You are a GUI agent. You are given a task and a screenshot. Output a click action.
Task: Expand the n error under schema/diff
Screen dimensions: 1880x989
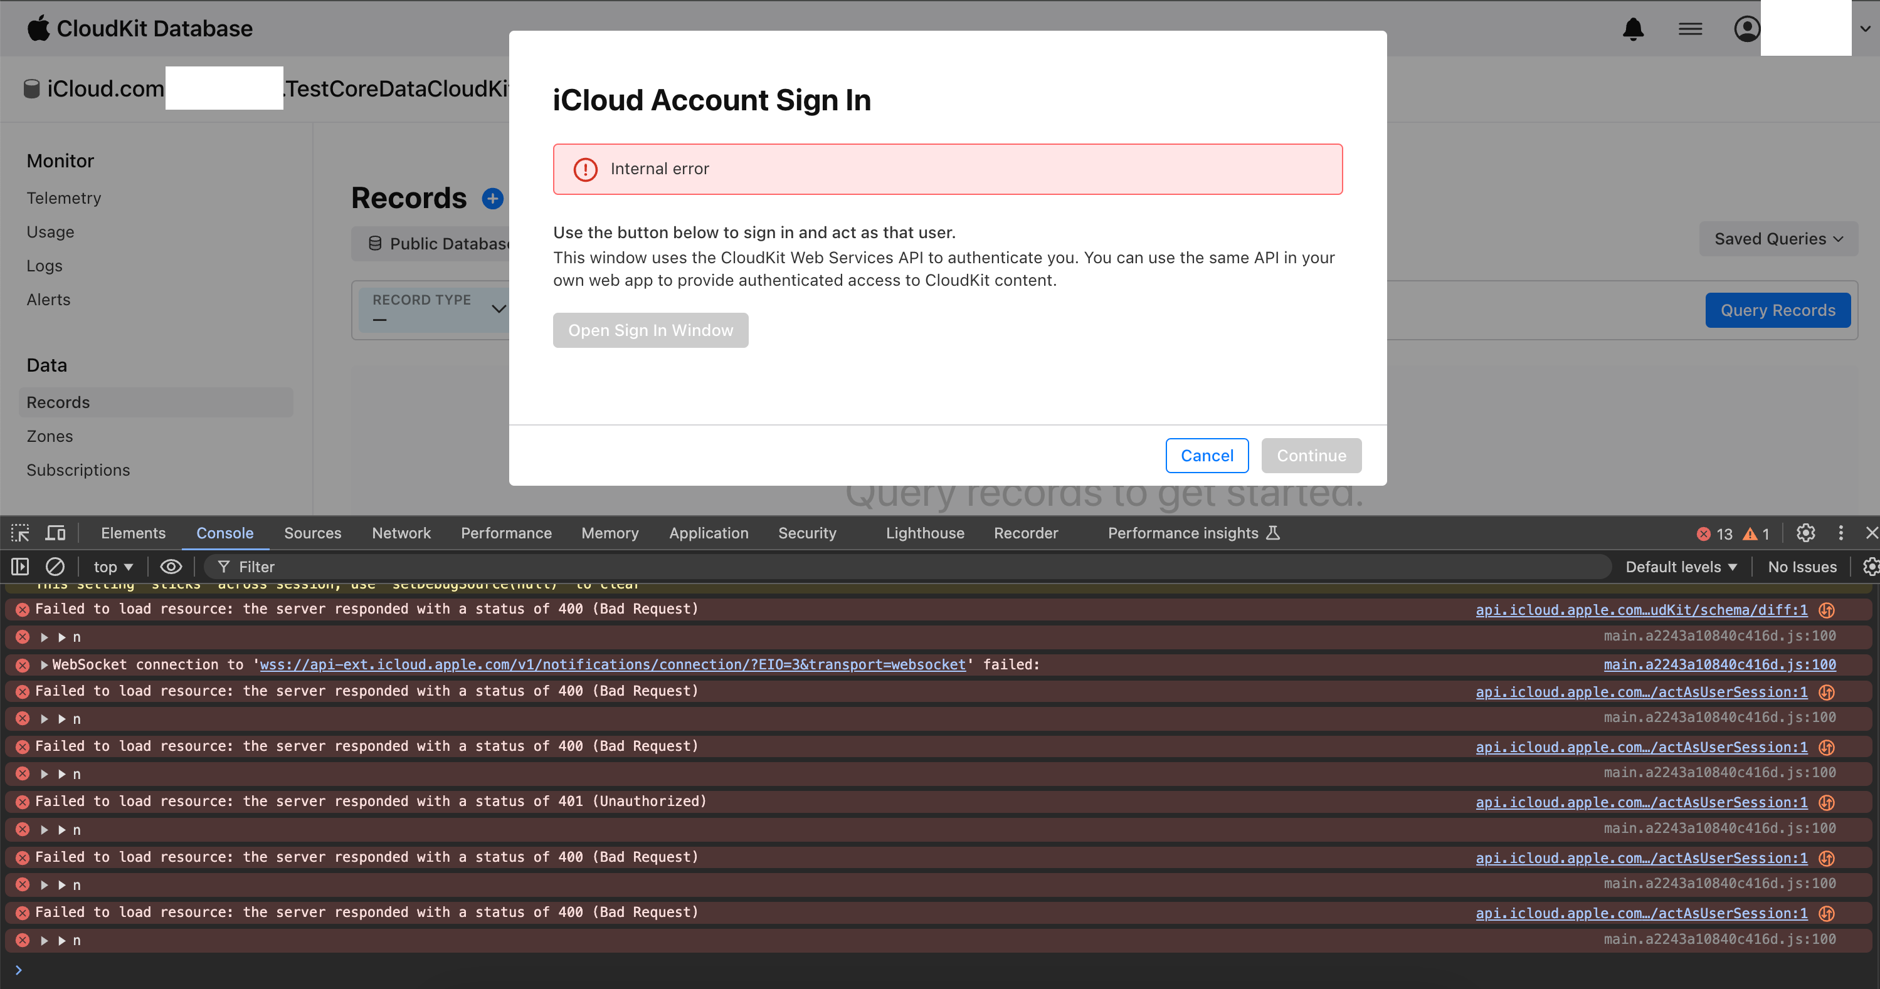[x=45, y=637]
